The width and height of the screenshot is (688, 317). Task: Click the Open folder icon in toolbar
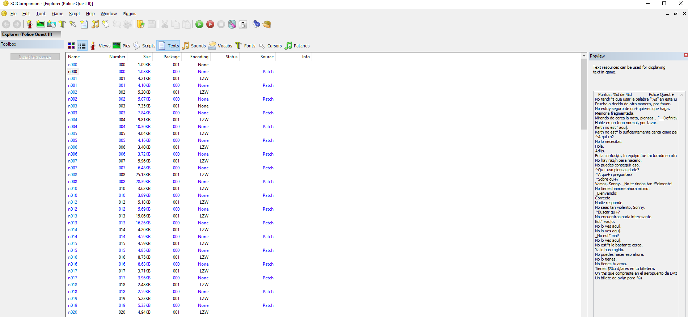141,24
